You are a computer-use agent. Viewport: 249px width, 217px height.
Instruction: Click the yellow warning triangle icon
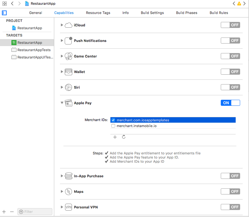coord(239,3)
